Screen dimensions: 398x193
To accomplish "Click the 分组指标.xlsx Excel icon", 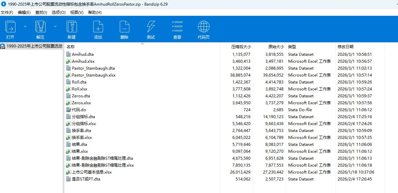I will 69,123.
